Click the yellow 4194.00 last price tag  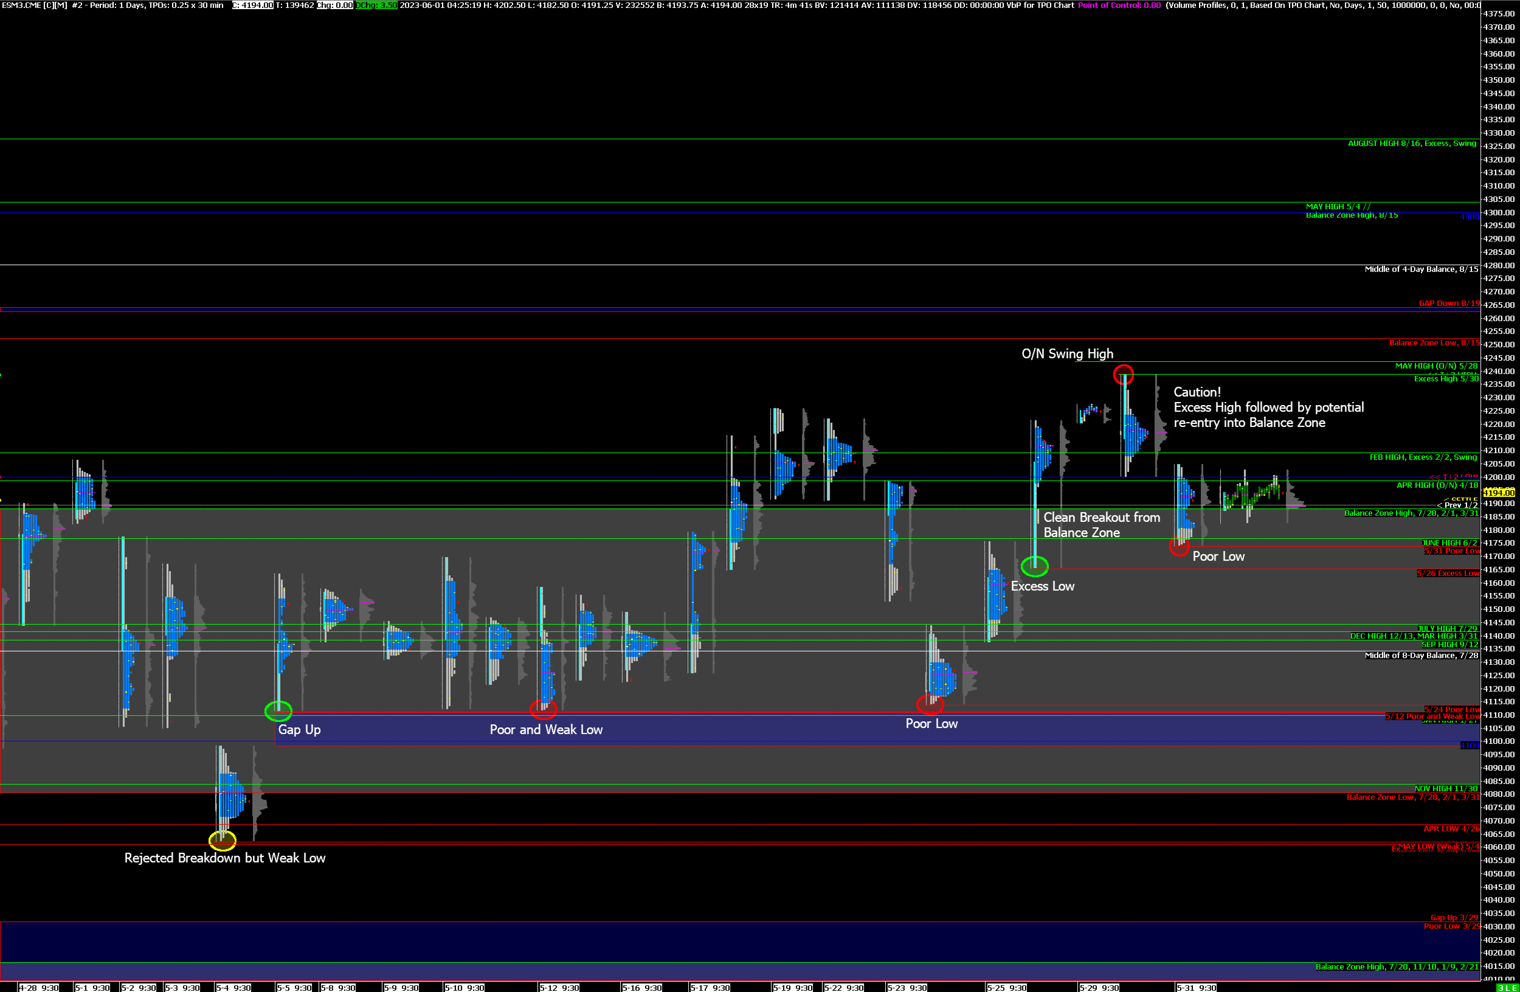pos(1498,492)
